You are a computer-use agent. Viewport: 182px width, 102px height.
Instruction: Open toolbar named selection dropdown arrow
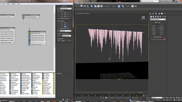click(x=82, y=6)
